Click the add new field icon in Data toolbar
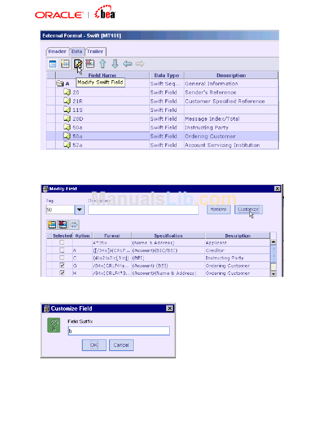 click(x=65, y=64)
